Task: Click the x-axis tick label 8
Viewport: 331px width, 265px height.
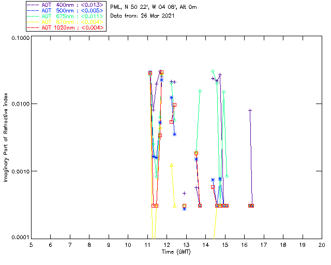Action: [x=89, y=245]
